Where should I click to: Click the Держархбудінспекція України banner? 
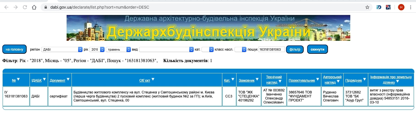(208, 28)
